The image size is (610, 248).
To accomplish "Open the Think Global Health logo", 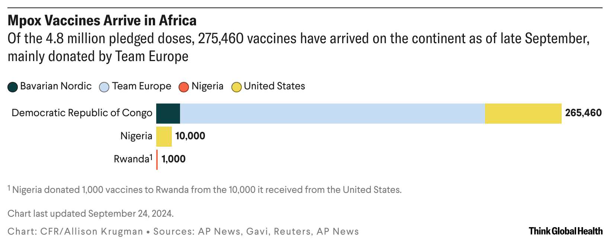I will [x=565, y=231].
